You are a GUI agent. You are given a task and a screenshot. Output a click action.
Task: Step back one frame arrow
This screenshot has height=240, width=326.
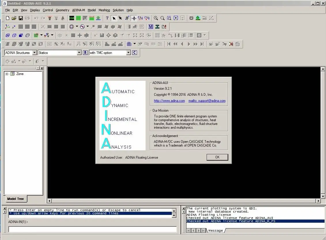point(182,44)
